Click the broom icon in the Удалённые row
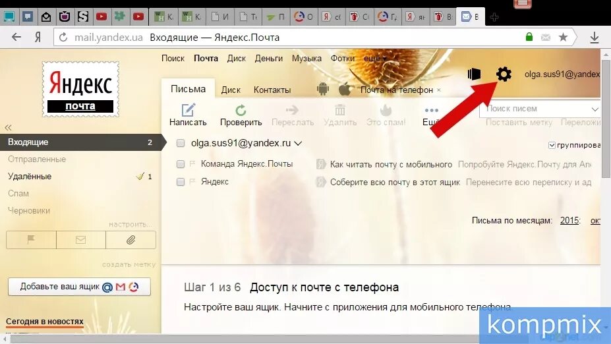The image size is (611, 344). click(x=140, y=176)
